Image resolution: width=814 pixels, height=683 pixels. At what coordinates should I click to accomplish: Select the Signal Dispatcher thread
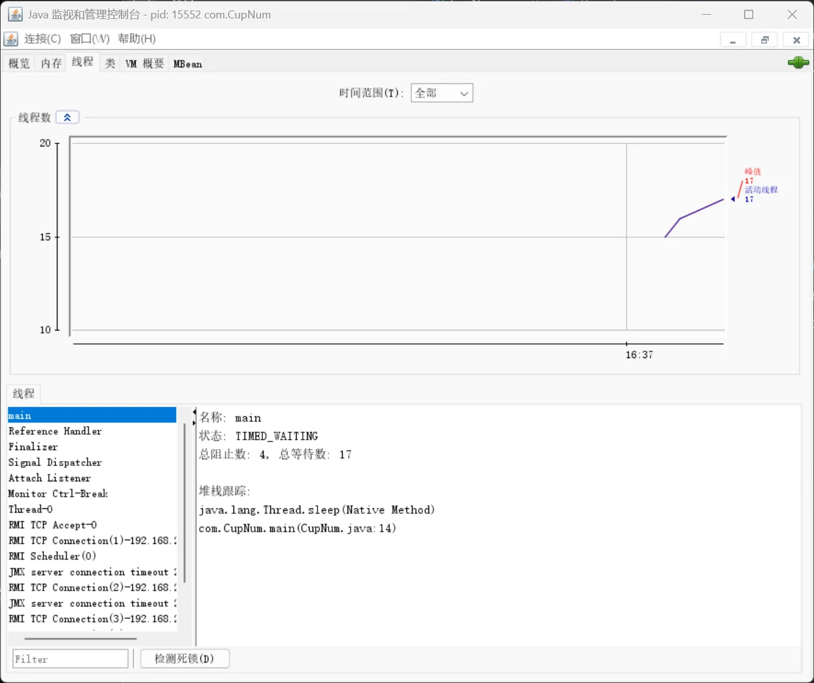(x=55, y=462)
